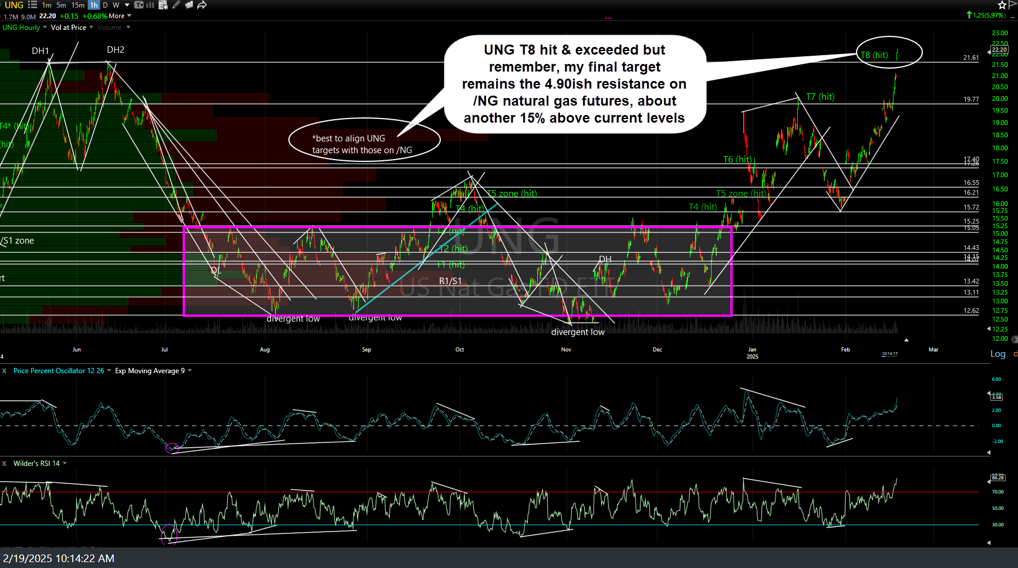Screen dimensions: 1018x568
Task: Switch to the 5m timeframe
Action: point(61,5)
